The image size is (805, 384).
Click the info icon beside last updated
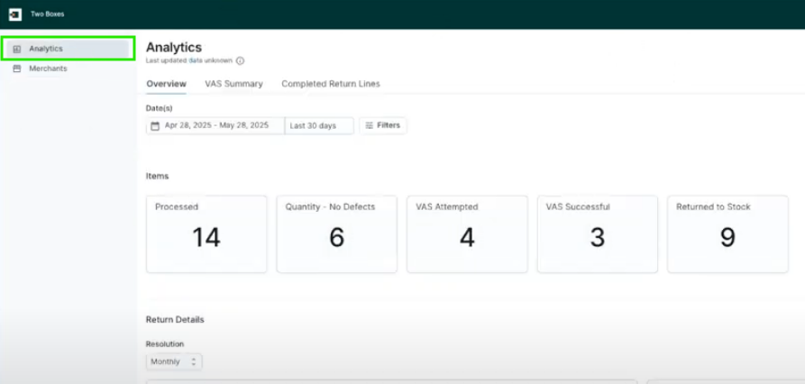(241, 61)
